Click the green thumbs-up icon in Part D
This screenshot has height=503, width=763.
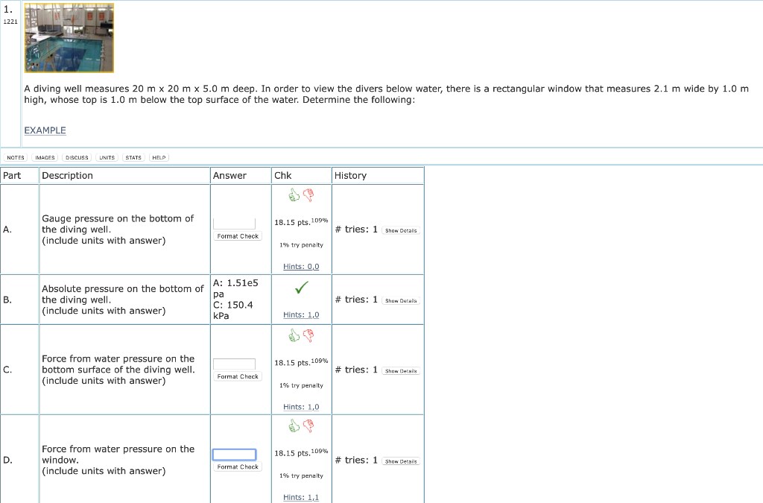(x=294, y=426)
